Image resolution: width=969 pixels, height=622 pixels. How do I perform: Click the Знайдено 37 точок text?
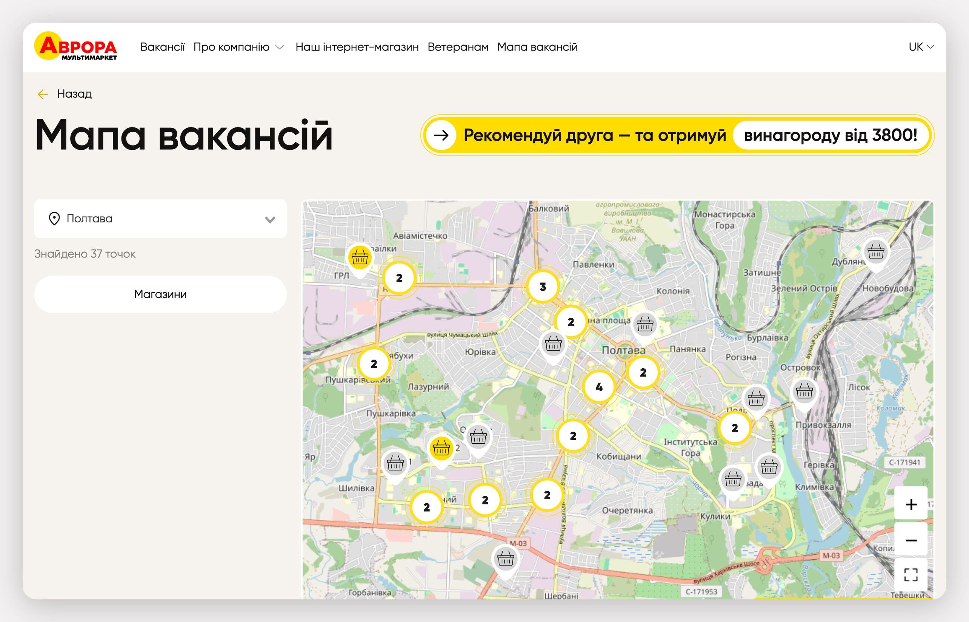85,254
